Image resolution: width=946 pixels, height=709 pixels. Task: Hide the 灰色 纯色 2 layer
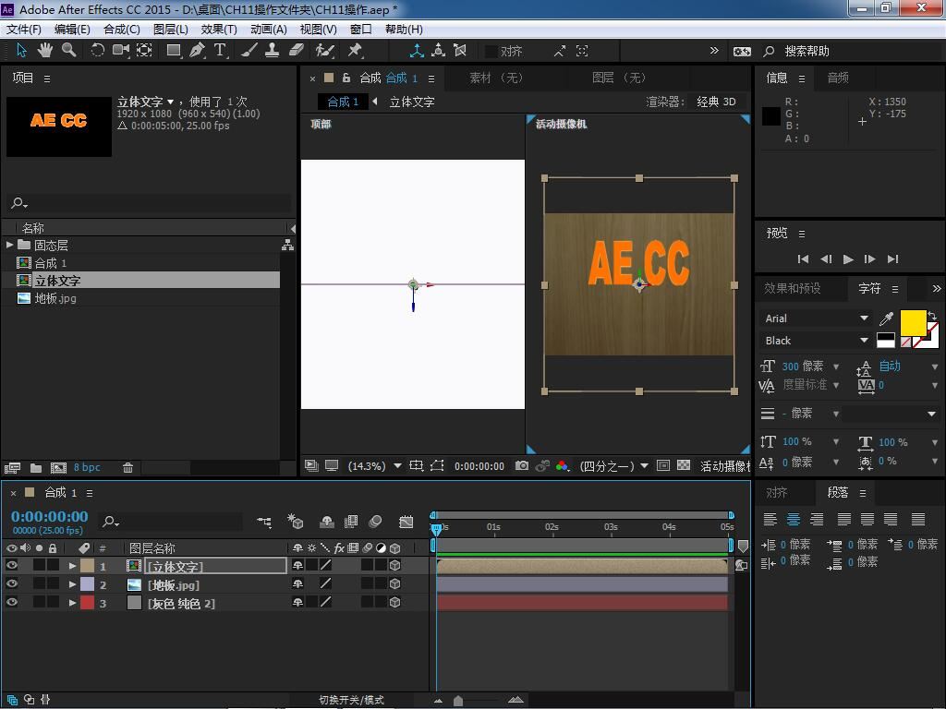11,602
